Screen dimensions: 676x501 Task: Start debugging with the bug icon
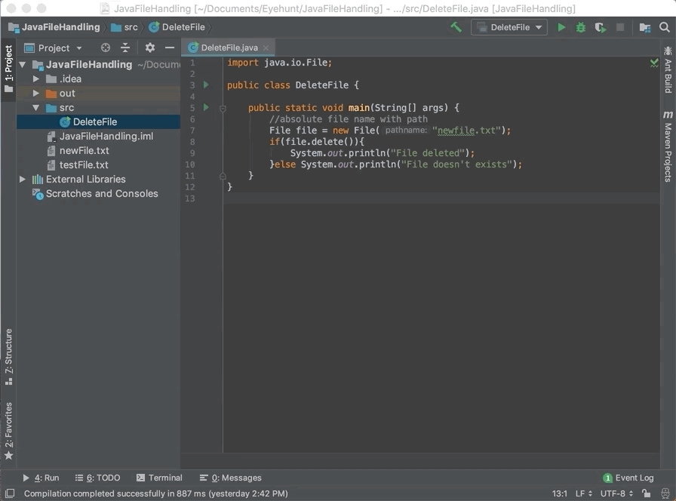tap(581, 28)
